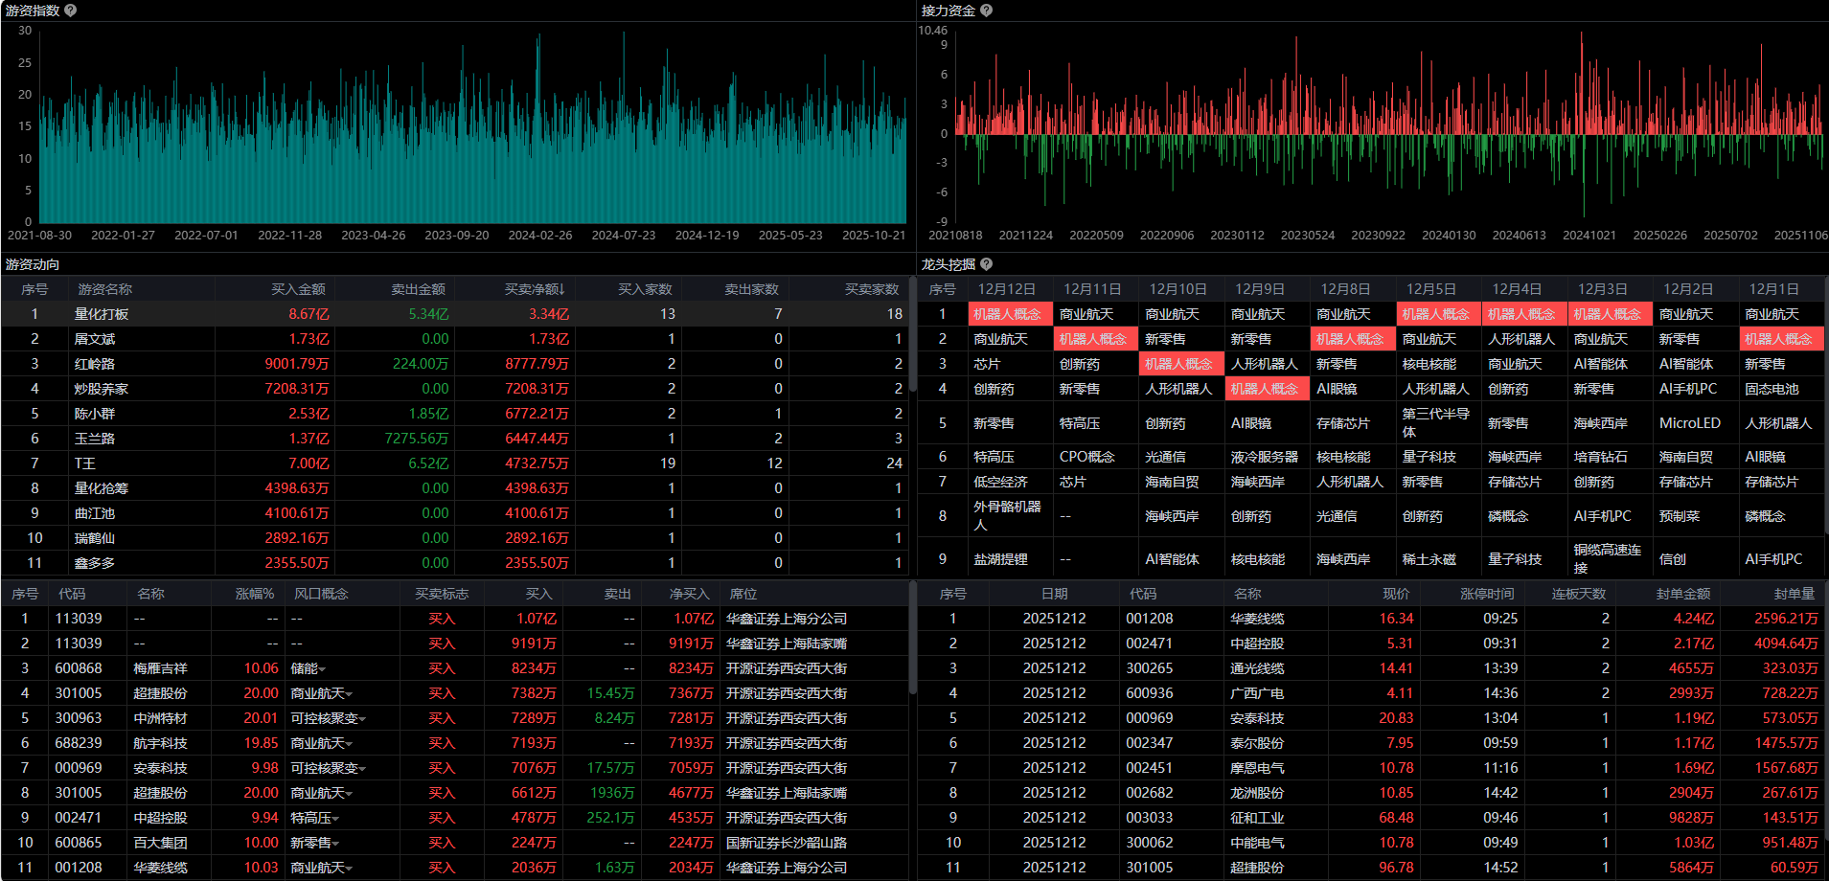Click the 外骨骼机器人 cell in 龙头挖掘
Screen dimensions: 1829x881
pyautogui.click(x=1006, y=515)
